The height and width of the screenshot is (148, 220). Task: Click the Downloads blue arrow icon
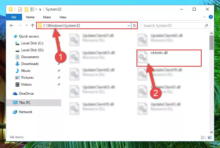click(x=17, y=64)
